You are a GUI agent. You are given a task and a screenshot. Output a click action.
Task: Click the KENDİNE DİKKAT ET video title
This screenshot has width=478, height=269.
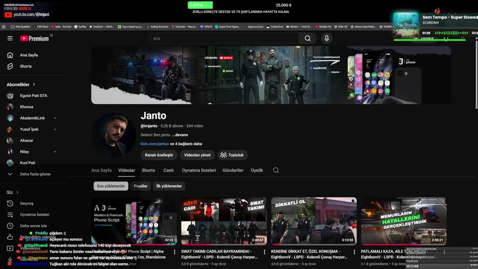(310, 254)
